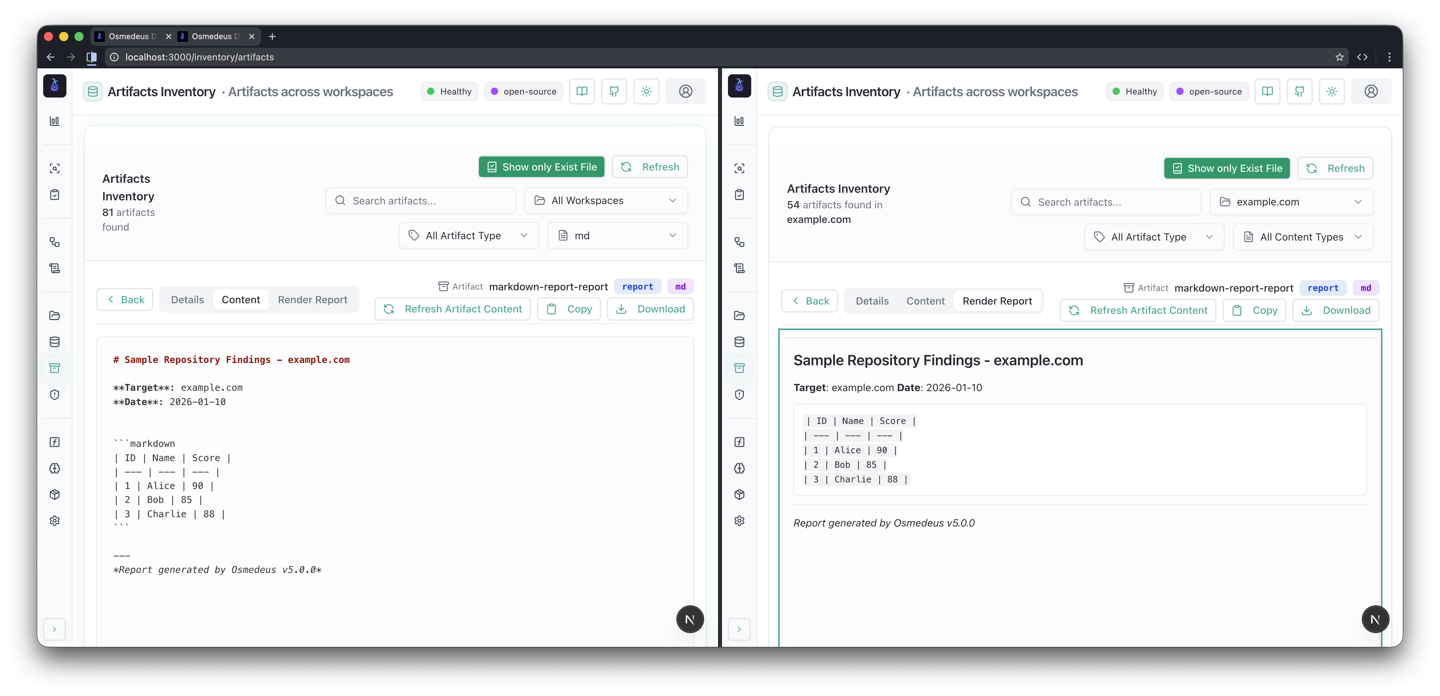Click the Next.js N badge in left pane
The image size is (1440, 696).
690,619
